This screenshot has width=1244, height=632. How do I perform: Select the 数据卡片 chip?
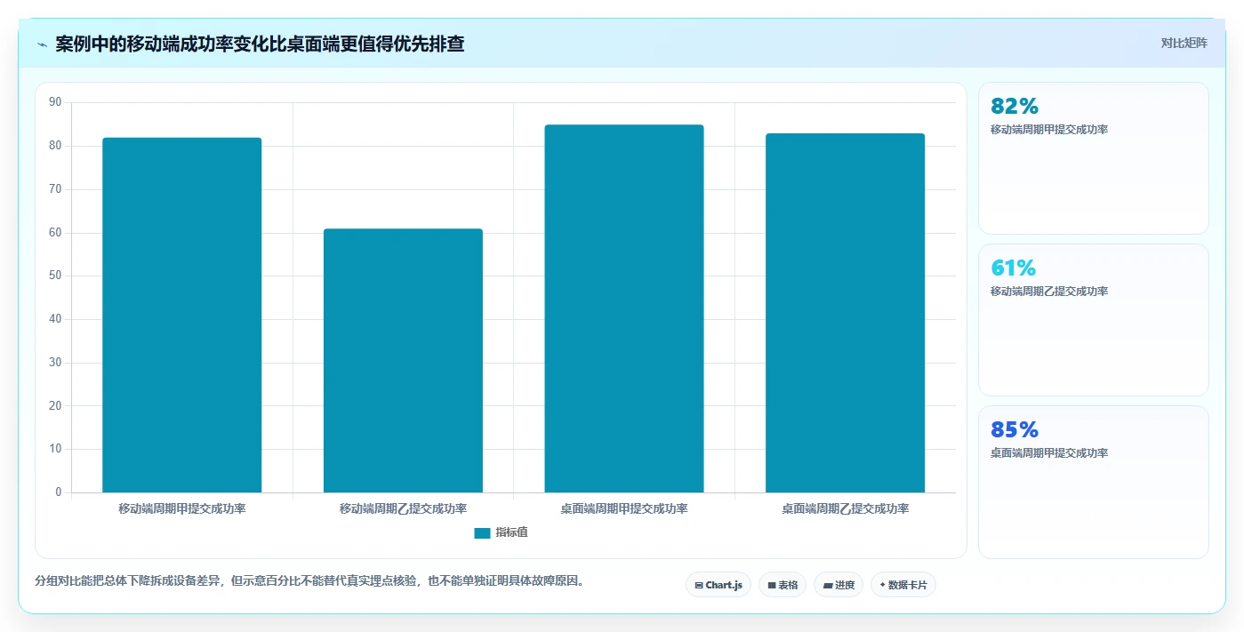[x=903, y=585]
